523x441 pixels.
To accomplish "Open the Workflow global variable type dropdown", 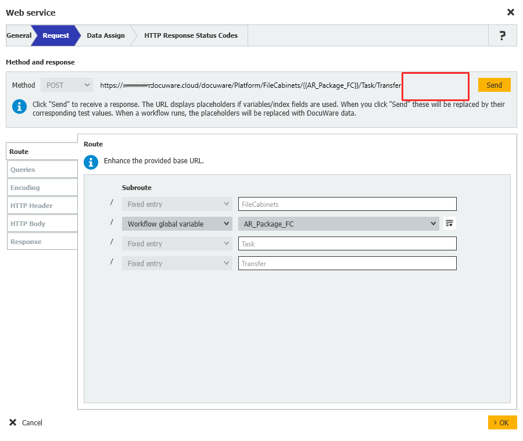I will (177, 224).
